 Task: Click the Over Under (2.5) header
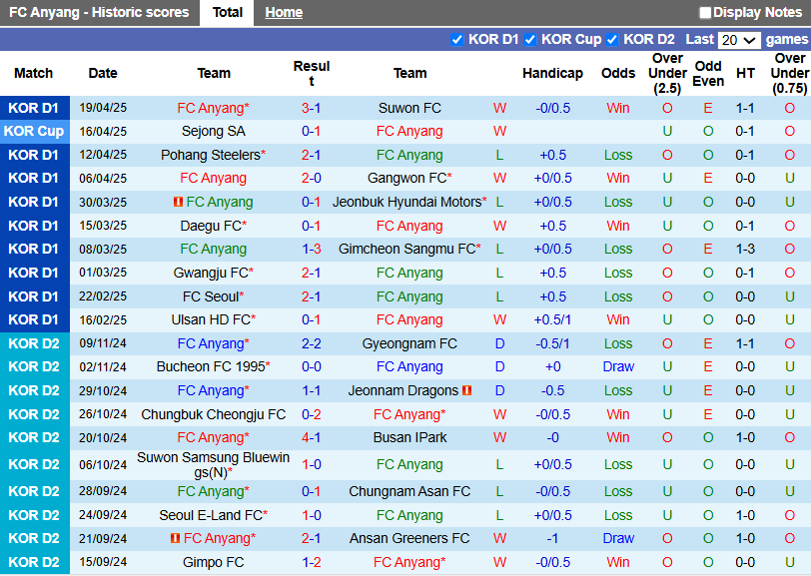(x=667, y=74)
